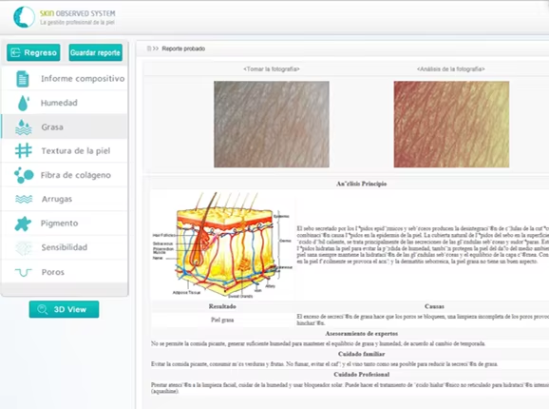The image size is (549, 409).
Task: Click the Textura de la piel grid icon
Action: [24, 151]
